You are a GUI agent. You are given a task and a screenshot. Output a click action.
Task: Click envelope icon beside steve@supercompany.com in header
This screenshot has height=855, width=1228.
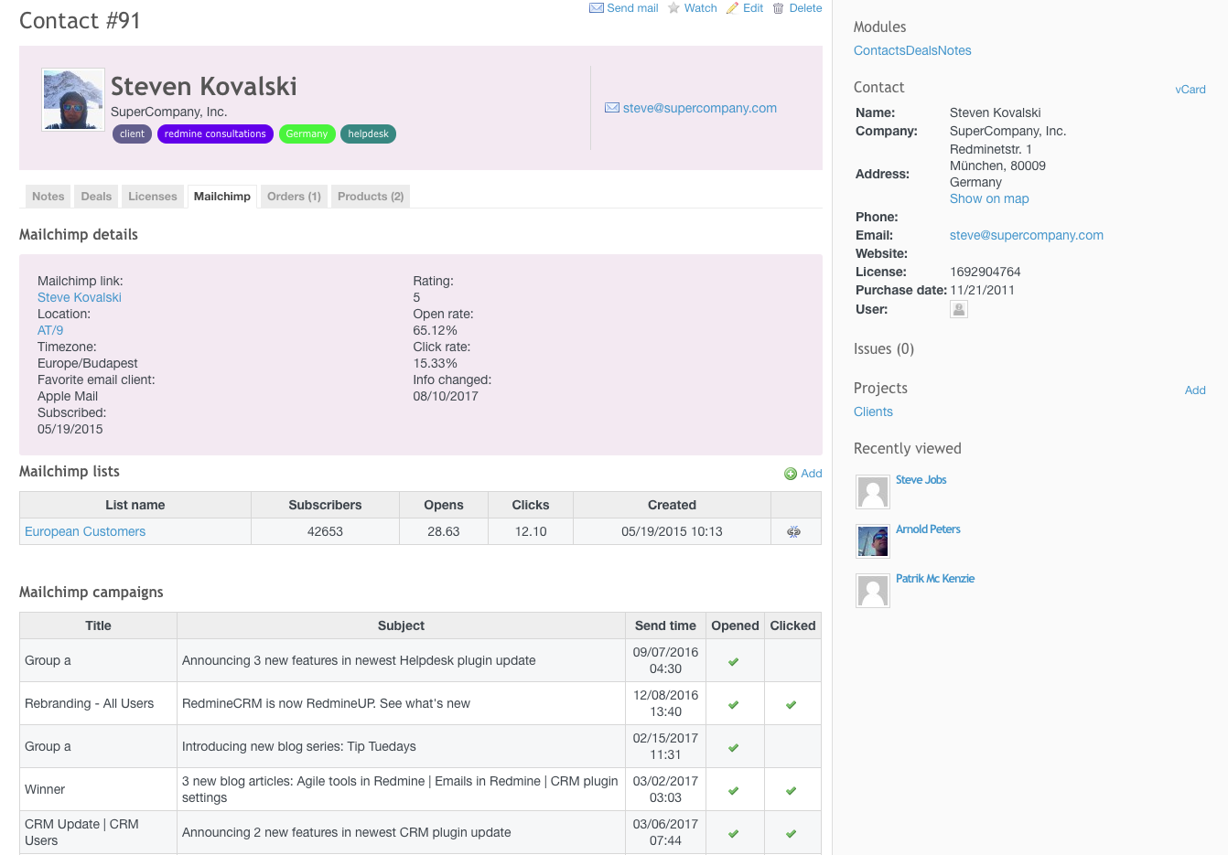tap(612, 108)
